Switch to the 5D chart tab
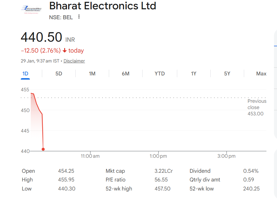Screen dimensions: 277x204 pyautogui.click(x=59, y=74)
